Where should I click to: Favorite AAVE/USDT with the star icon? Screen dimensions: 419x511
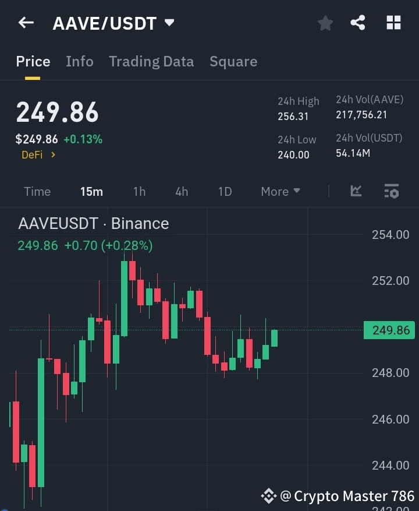[x=325, y=23]
